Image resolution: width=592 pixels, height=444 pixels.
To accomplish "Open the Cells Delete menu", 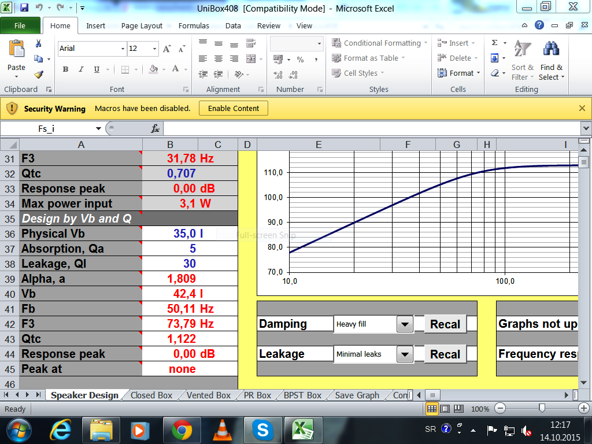I will click(457, 58).
